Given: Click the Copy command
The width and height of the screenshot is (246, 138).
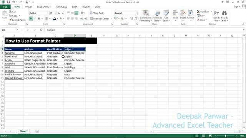Looking at the screenshot, I should (13, 16).
